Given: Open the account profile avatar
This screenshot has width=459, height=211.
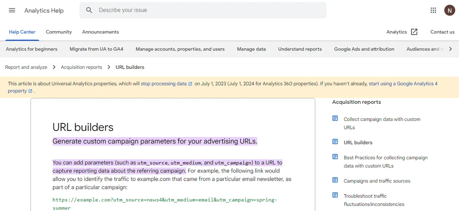Looking at the screenshot, I should [449, 10].
